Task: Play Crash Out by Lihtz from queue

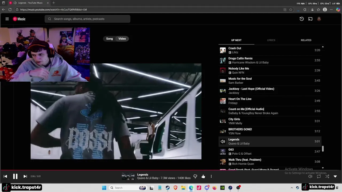Action: 270,50
